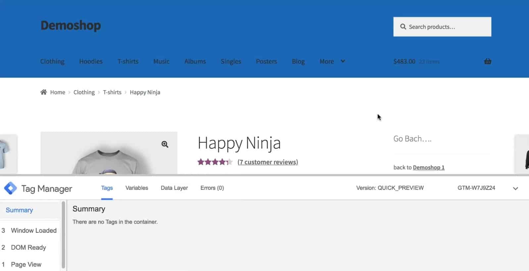Collapse the Tag Manager debug panel
The width and height of the screenshot is (529, 271).
click(x=515, y=188)
